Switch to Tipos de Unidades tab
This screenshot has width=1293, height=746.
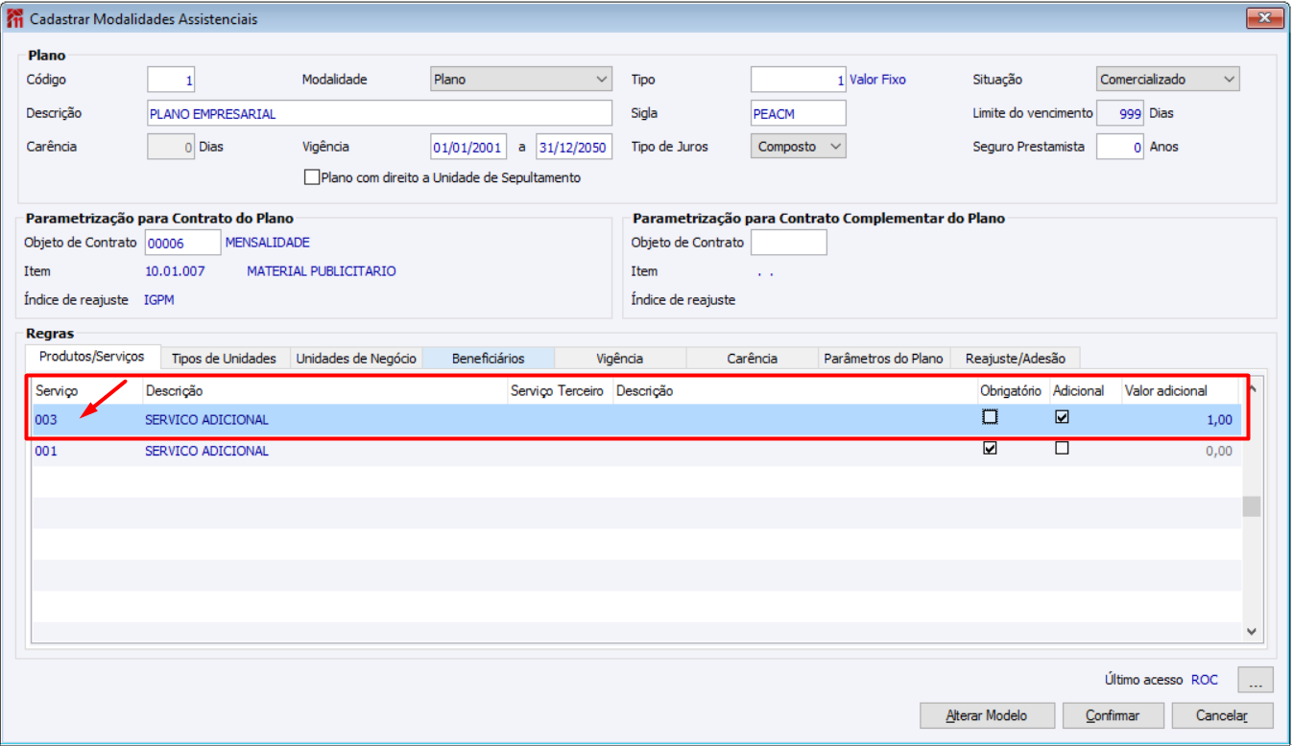pos(224,359)
